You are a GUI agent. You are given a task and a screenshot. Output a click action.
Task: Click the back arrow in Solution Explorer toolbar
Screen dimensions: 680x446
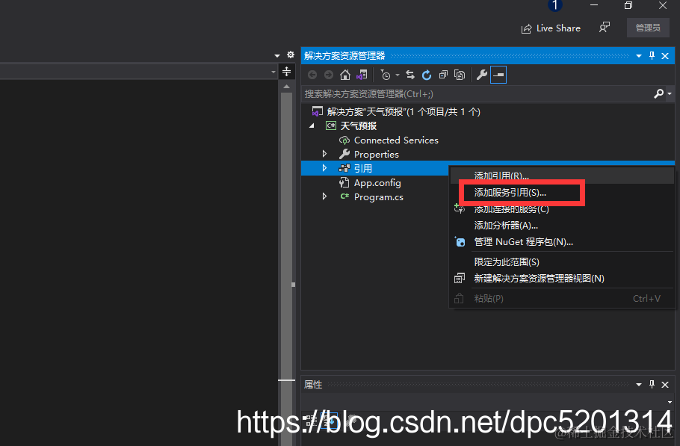pyautogui.click(x=312, y=75)
